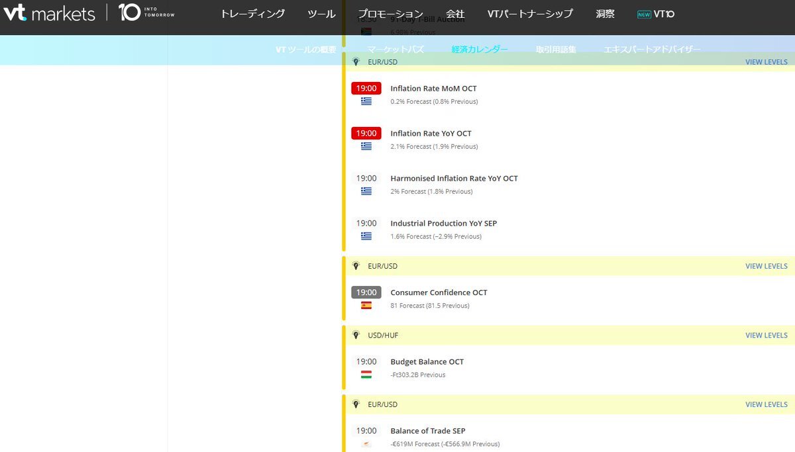Click gray 19:00 badge for Consumer Confidence
Image resolution: width=795 pixels, height=452 pixels.
(x=366, y=293)
